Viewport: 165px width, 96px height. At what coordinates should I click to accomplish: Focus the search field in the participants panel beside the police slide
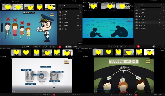pos(69,9)
